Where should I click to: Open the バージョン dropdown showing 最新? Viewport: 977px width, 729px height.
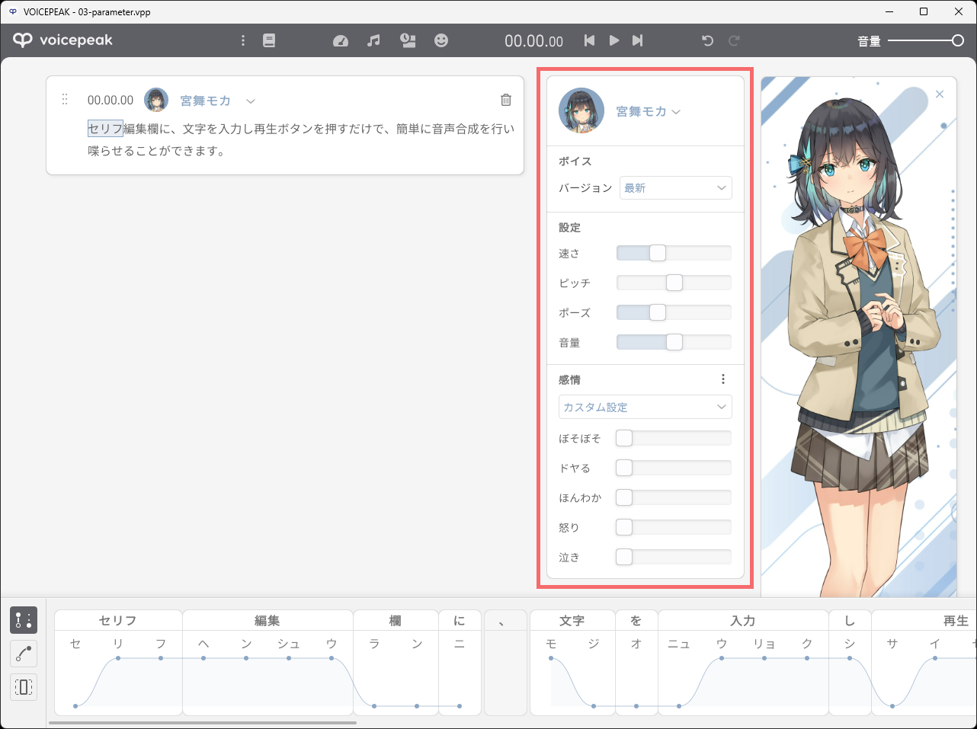(676, 188)
